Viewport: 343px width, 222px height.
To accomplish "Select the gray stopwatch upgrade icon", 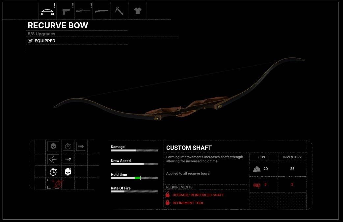I will (x=68, y=146).
